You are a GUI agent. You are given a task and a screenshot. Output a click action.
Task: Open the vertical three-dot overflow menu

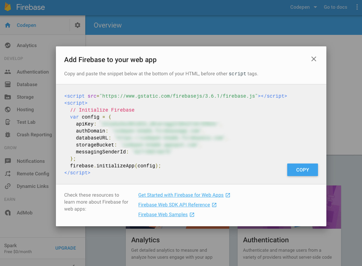click(x=357, y=7)
